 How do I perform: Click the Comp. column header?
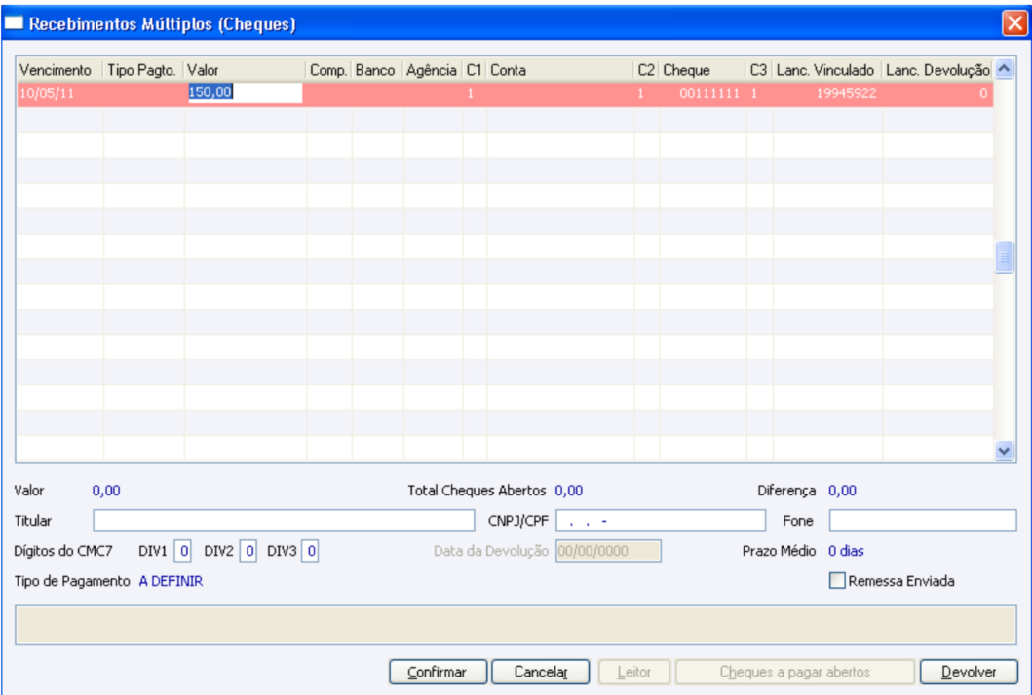click(329, 70)
